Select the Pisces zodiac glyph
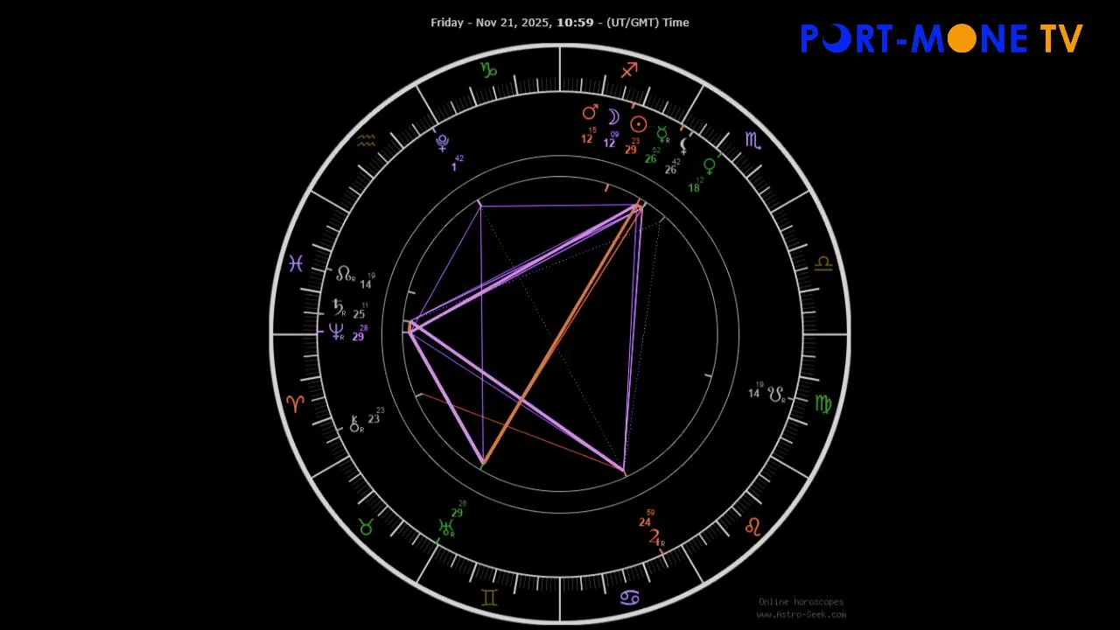Screen dimensions: 1120x630 [x=296, y=262]
